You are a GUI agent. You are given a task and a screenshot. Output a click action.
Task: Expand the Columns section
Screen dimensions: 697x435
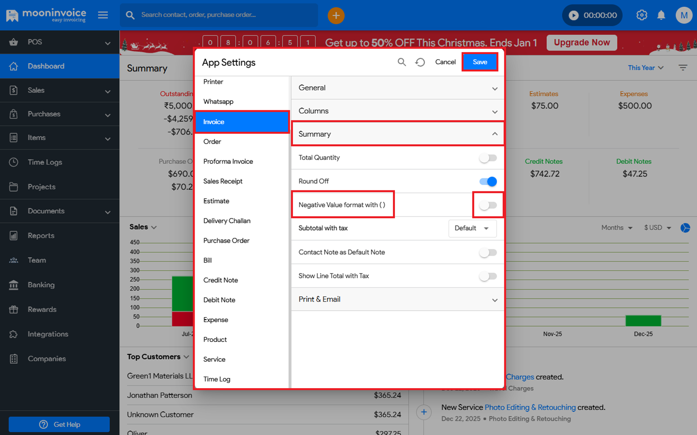coord(397,111)
